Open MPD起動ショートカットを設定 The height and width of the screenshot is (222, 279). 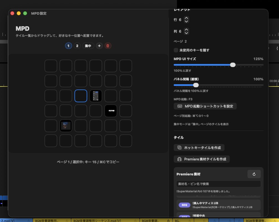(x=205, y=106)
